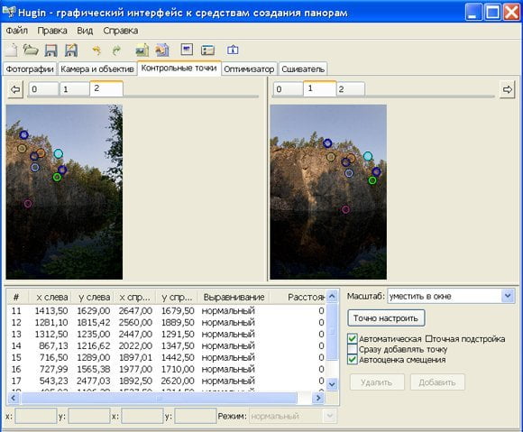
Task: Save project using the floppy disk icon
Action: [51, 51]
